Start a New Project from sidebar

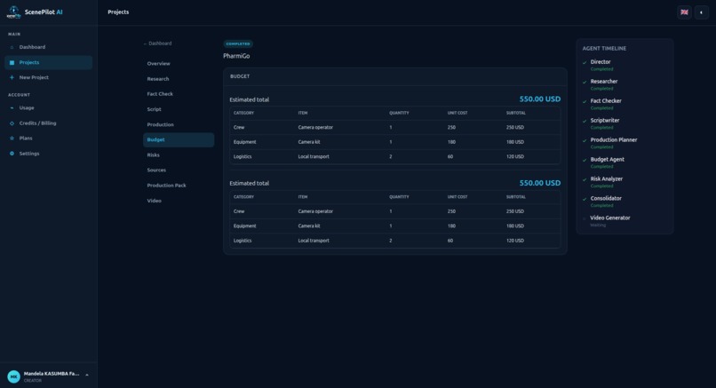tap(48, 77)
